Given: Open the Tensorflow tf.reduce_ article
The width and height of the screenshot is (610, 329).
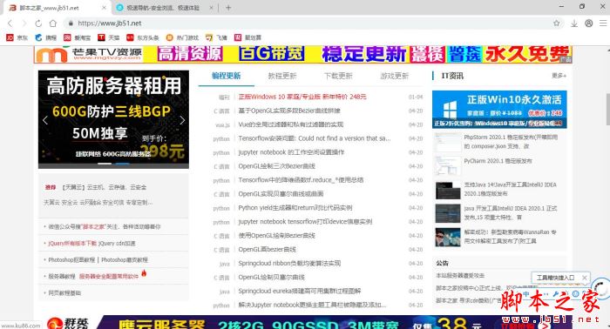Looking at the screenshot, I should click(302, 180).
